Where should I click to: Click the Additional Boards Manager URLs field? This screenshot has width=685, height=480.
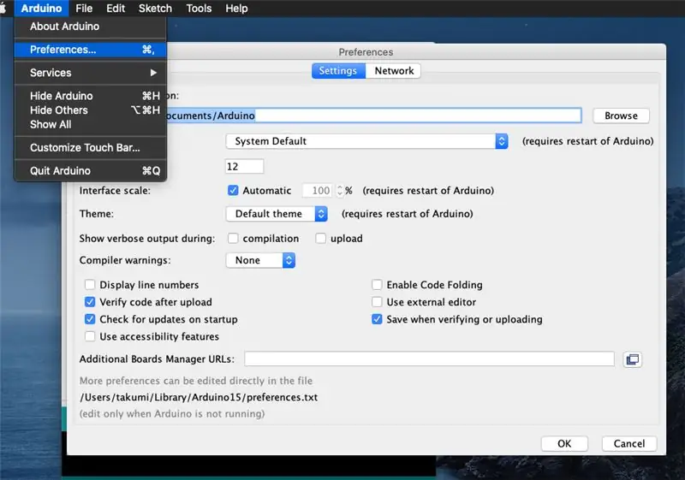[x=430, y=359]
